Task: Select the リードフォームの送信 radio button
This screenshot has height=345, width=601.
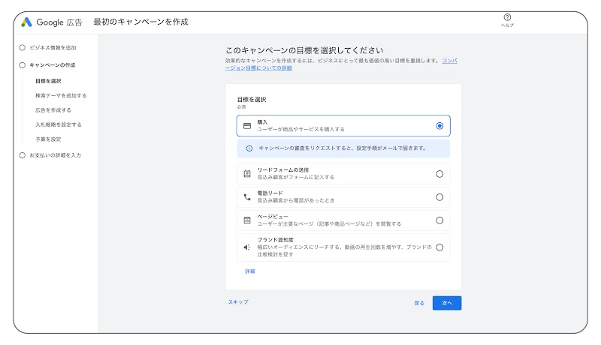Action: (x=439, y=174)
